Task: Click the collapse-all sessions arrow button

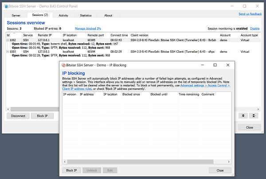Action: (x=254, y=116)
